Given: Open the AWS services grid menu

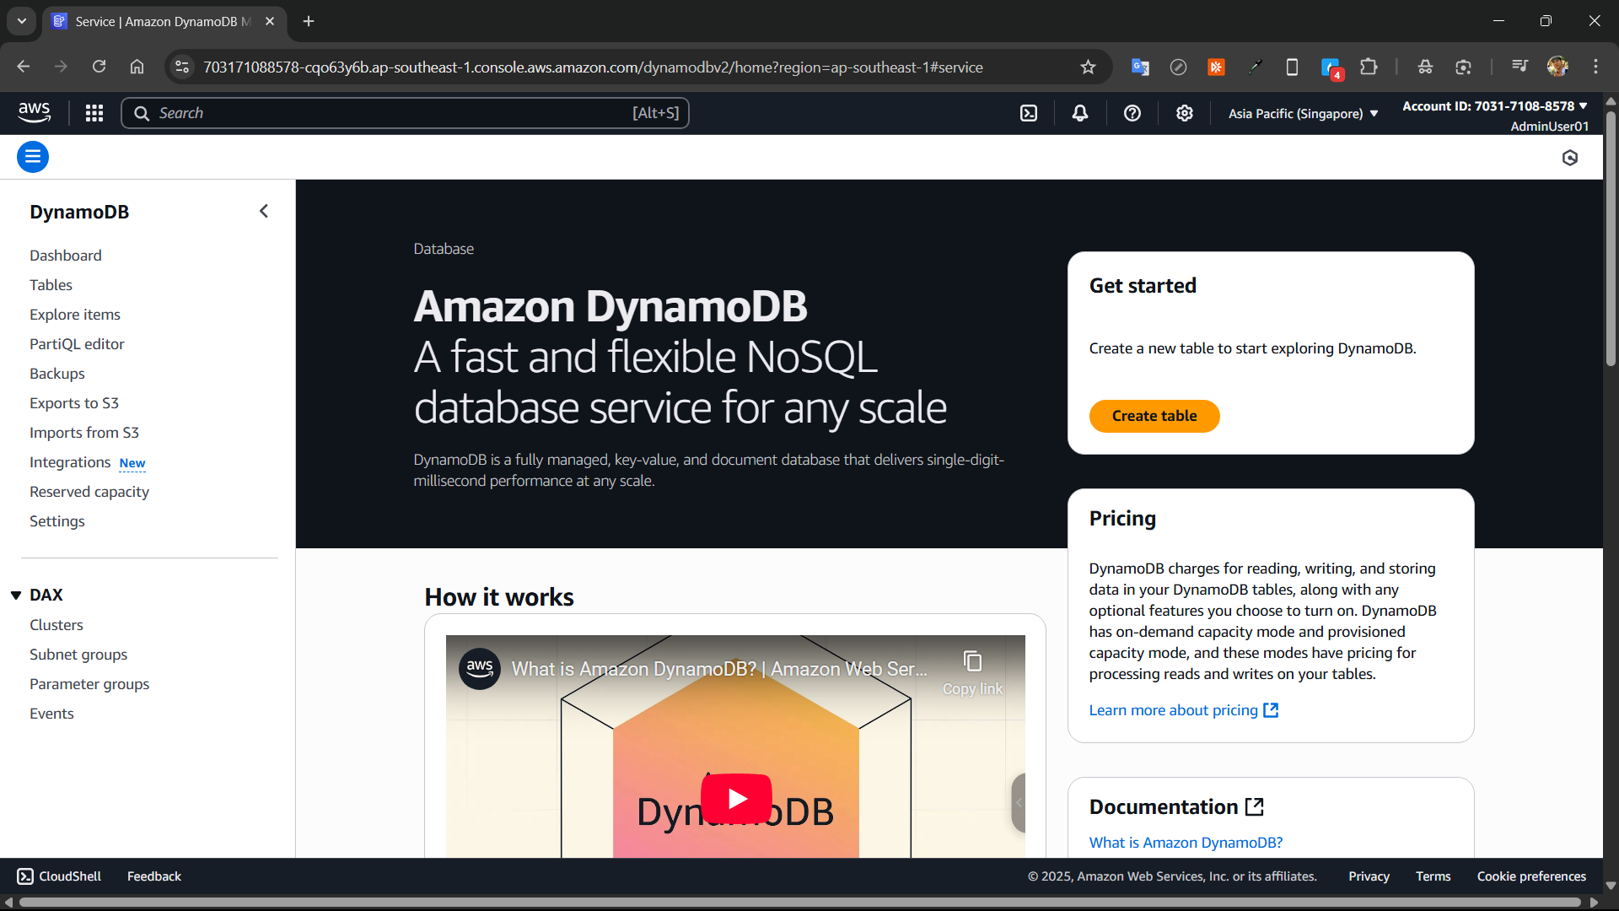Looking at the screenshot, I should [94, 113].
